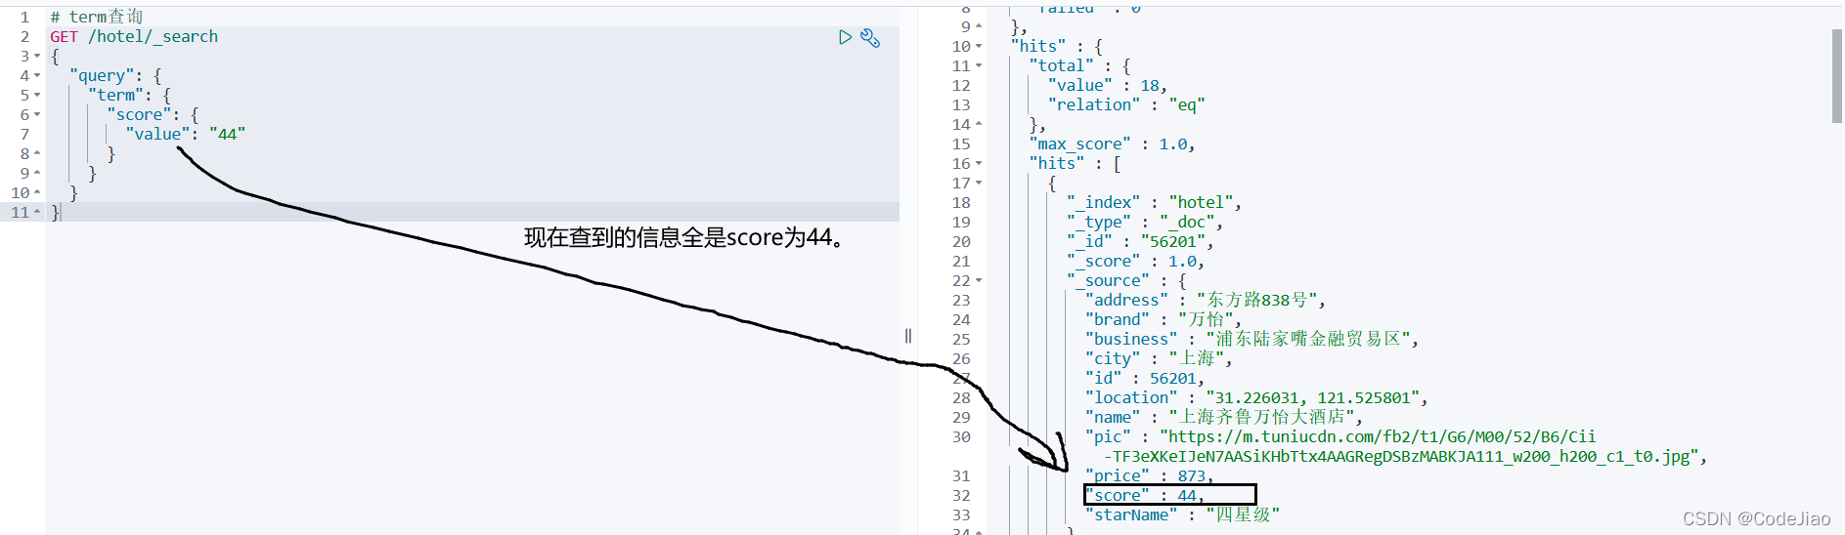Click the "max_score" : 1.0 line

(x=1112, y=144)
